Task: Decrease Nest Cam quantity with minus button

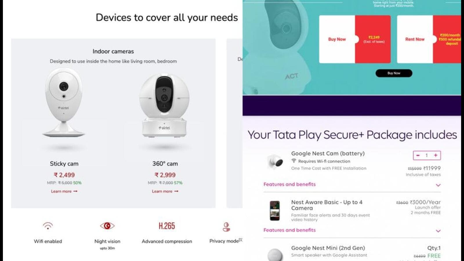Action: tap(418, 155)
